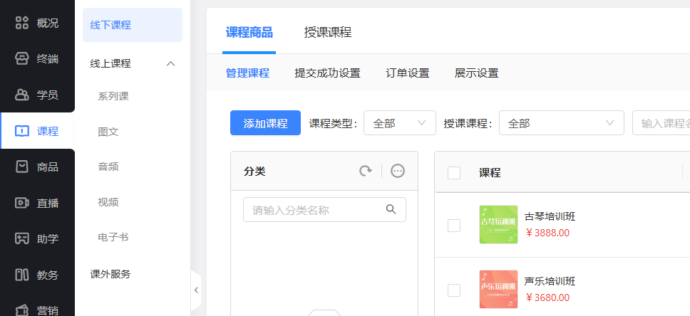This screenshot has height=316, width=690.
Task: Open the 订单设置 sub-tab
Action: point(408,73)
